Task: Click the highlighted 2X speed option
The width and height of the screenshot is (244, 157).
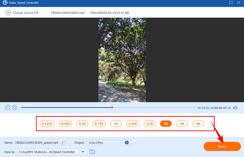Action: pos(166,124)
